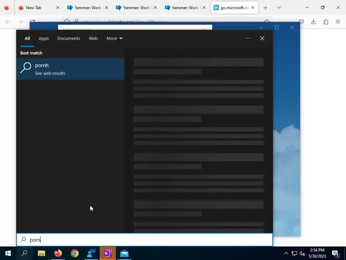Select the All search filter tab
This screenshot has height=260, width=346.
click(x=27, y=39)
